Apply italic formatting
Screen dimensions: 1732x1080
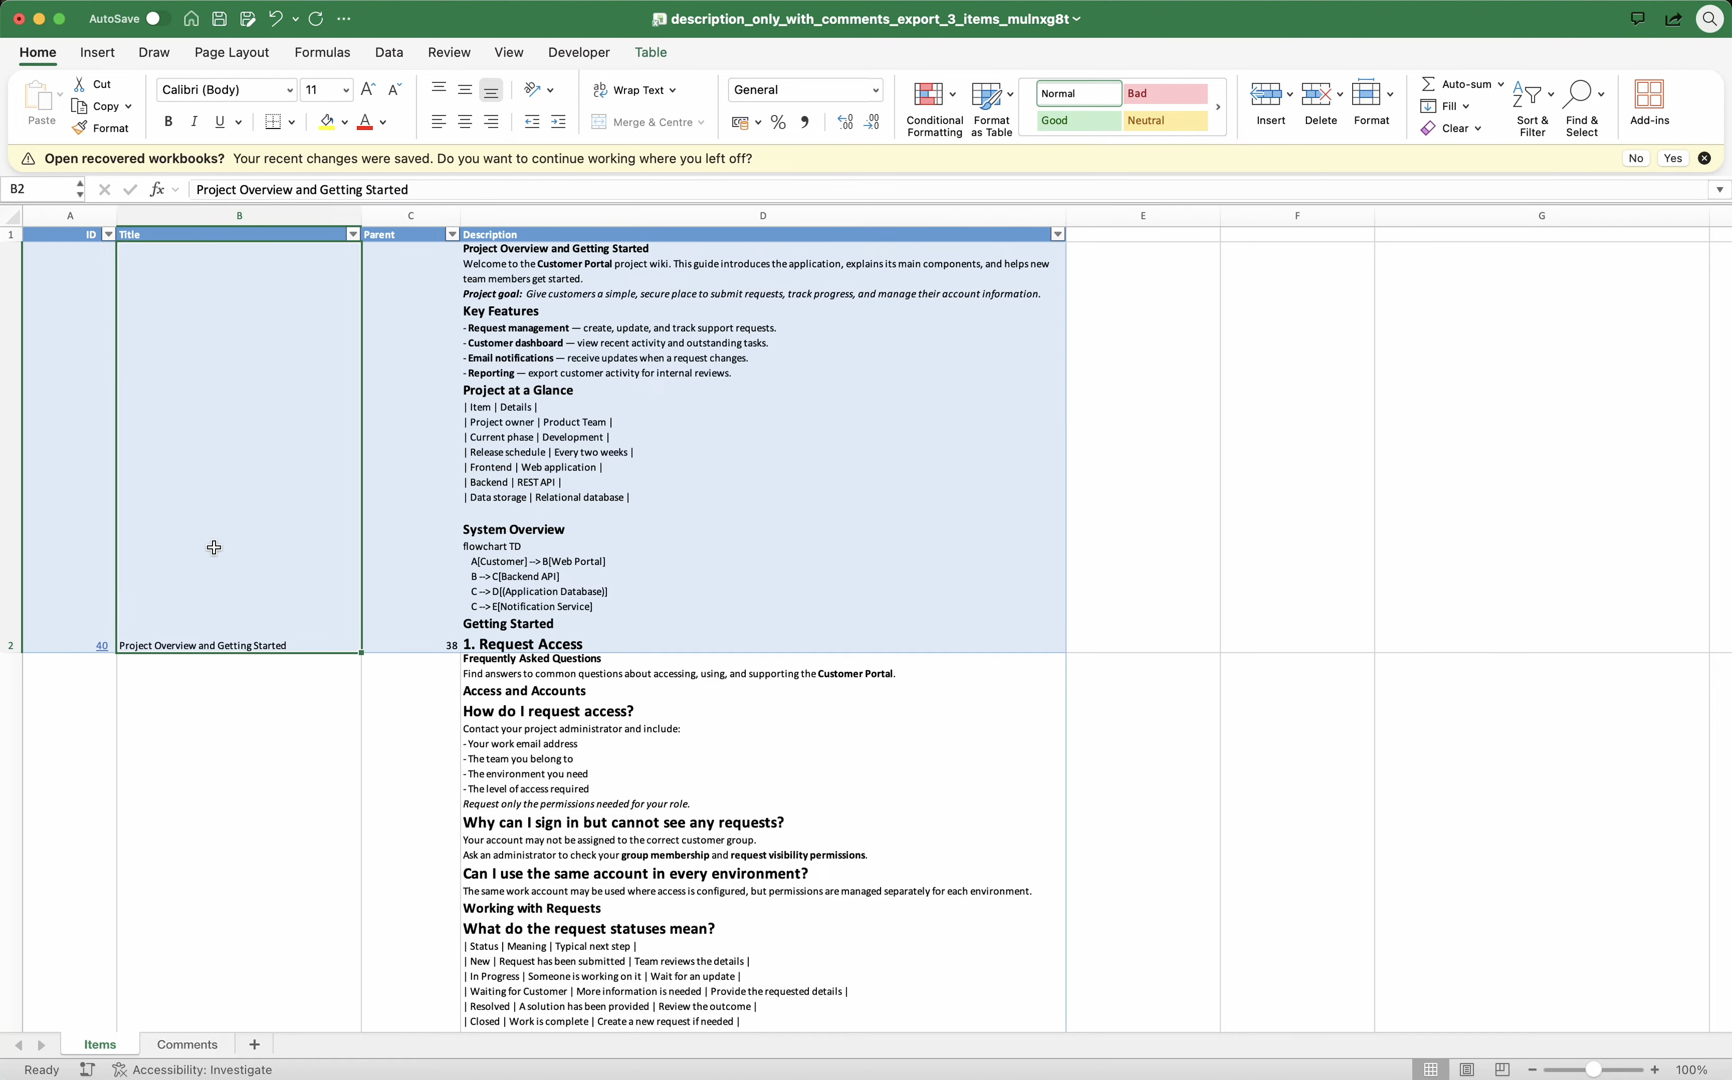193,121
